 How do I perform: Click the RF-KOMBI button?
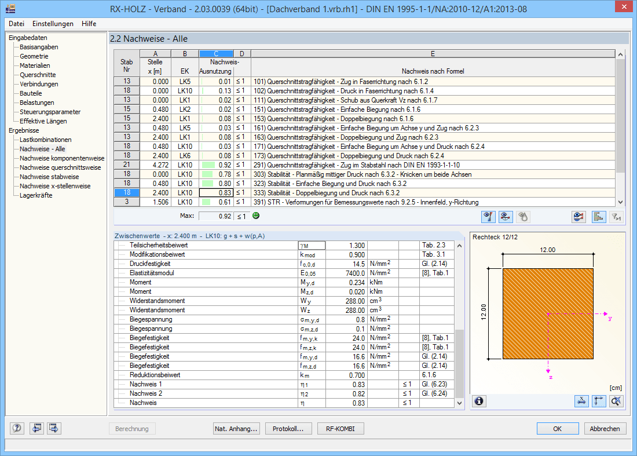pos(341,429)
